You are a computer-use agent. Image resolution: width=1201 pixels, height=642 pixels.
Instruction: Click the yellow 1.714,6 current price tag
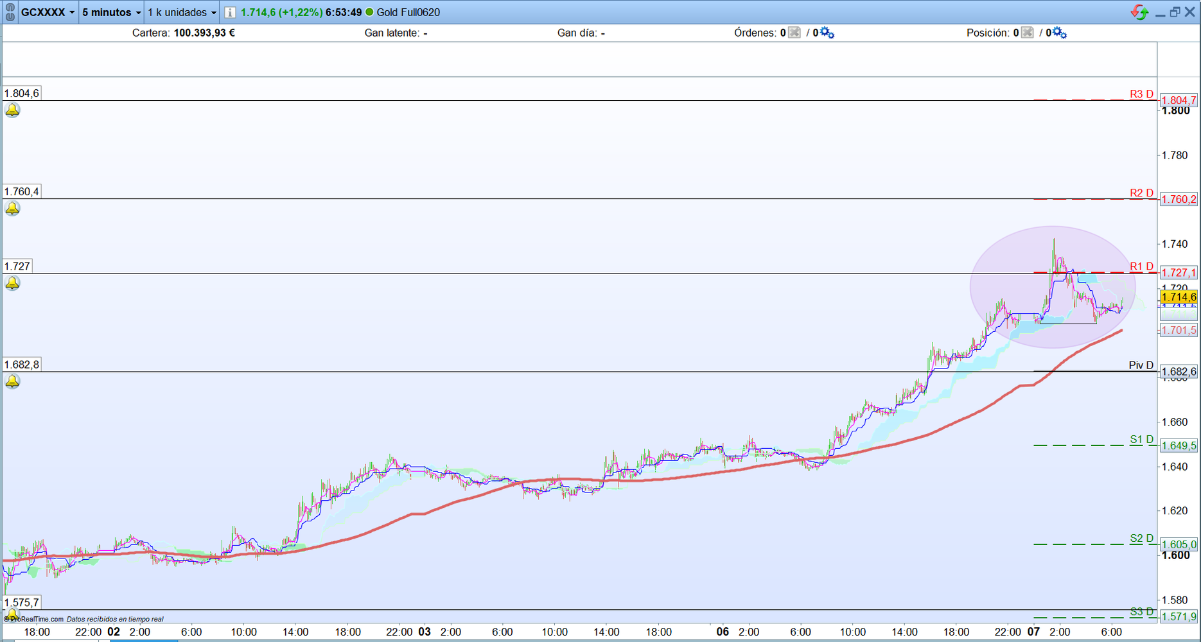point(1179,297)
